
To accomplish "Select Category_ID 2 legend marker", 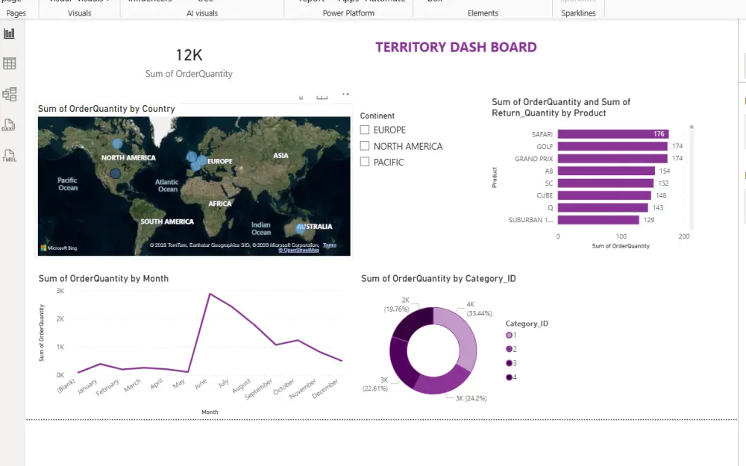I will click(x=509, y=349).
